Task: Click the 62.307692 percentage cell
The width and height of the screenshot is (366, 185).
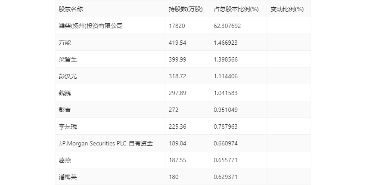Action: tap(227, 26)
